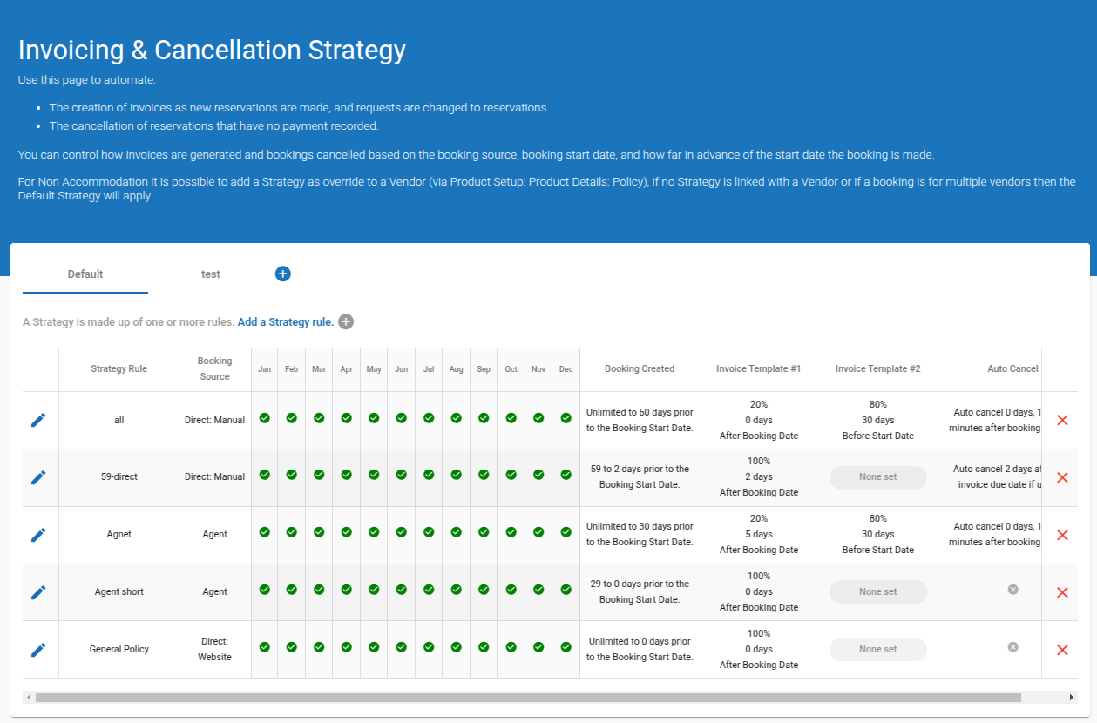The height and width of the screenshot is (723, 1097).
Task: Delete the Agnet rule using the red X
Action: [1062, 535]
